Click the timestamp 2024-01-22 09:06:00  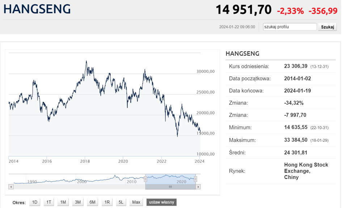[237, 27]
